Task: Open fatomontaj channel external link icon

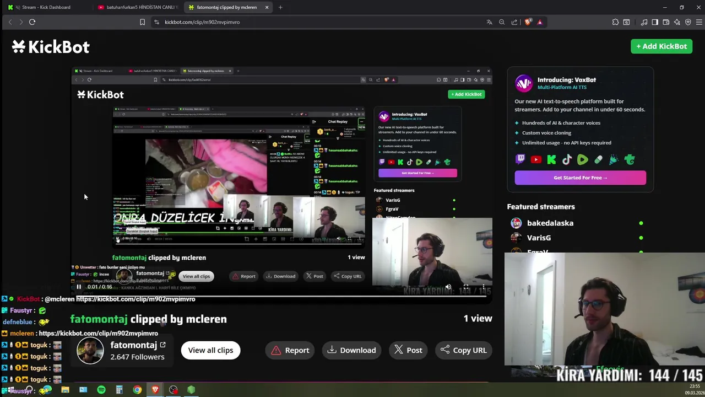Action: pyautogui.click(x=162, y=345)
